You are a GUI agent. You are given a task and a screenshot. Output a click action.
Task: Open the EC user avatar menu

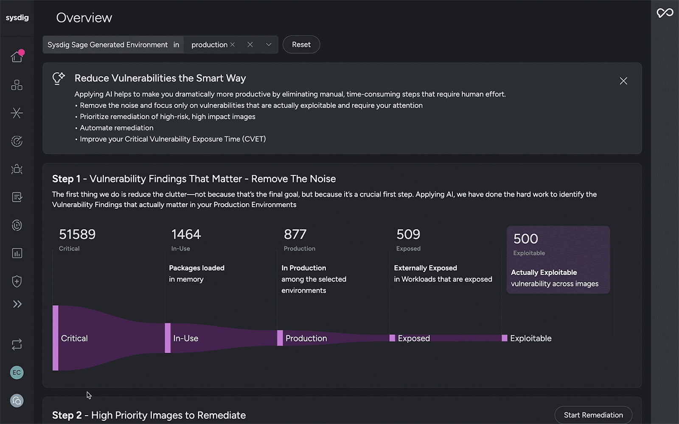click(17, 373)
